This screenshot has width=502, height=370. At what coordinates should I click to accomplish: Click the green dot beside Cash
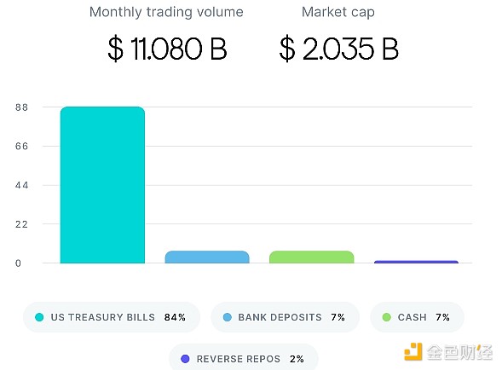[x=386, y=317]
